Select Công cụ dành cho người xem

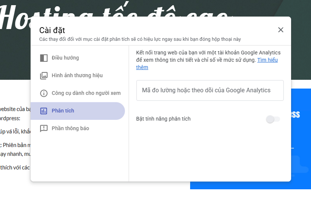click(78, 93)
